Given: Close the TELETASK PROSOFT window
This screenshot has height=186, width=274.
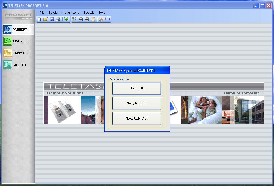Looking at the screenshot, I should point(269,6).
